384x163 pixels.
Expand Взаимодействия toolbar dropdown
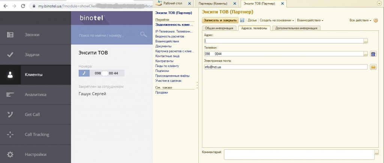310,20
